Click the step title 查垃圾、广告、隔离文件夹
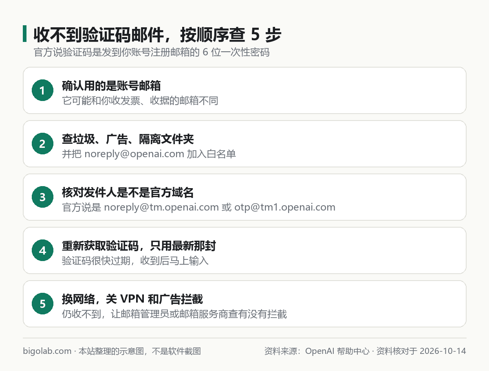The image size is (489, 371). pyautogui.click(x=128, y=139)
